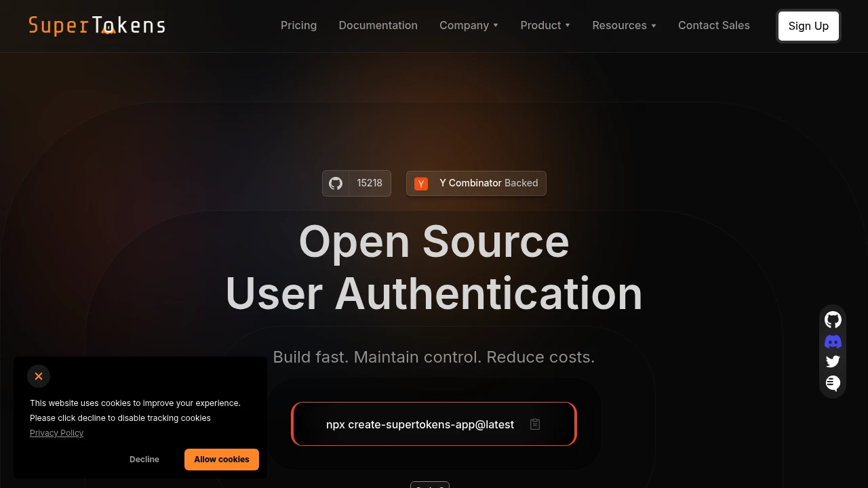Image resolution: width=868 pixels, height=488 pixels.
Task: Click Allow cookies button
Action: click(222, 460)
